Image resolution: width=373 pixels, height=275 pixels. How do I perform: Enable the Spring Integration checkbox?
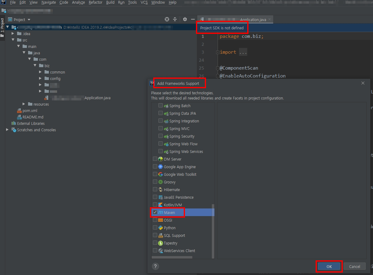161,121
